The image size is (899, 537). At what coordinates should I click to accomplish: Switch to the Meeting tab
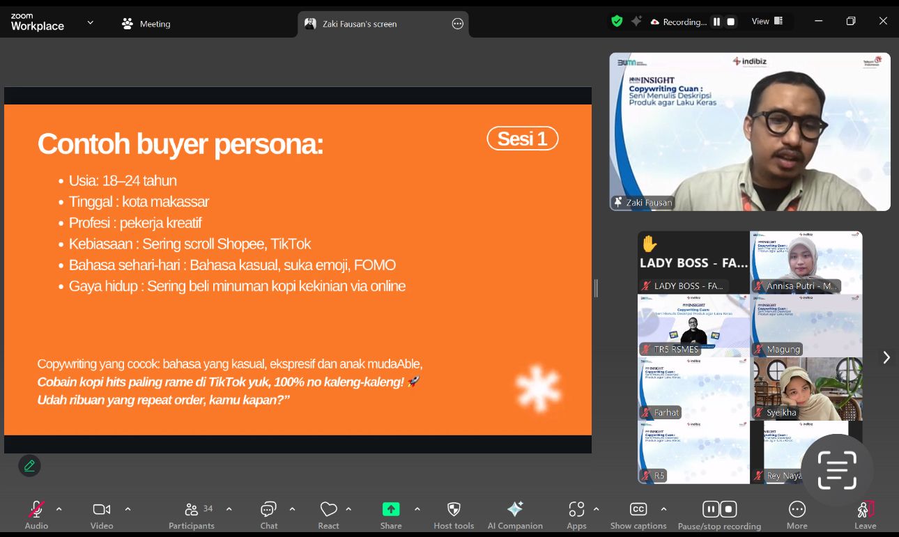point(146,23)
